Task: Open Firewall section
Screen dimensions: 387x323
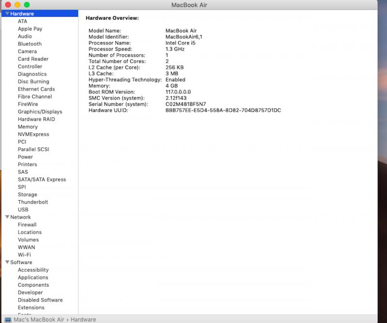Action: pyautogui.click(x=27, y=225)
